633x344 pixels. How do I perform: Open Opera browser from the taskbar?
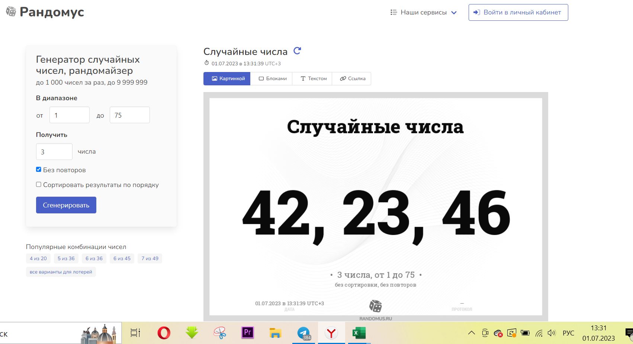coord(164,333)
